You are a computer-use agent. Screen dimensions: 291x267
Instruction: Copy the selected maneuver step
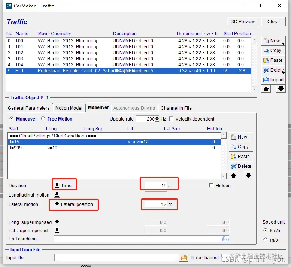coord(241,147)
